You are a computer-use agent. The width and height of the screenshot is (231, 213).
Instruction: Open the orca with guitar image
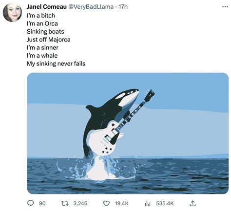pyautogui.click(x=128, y=133)
